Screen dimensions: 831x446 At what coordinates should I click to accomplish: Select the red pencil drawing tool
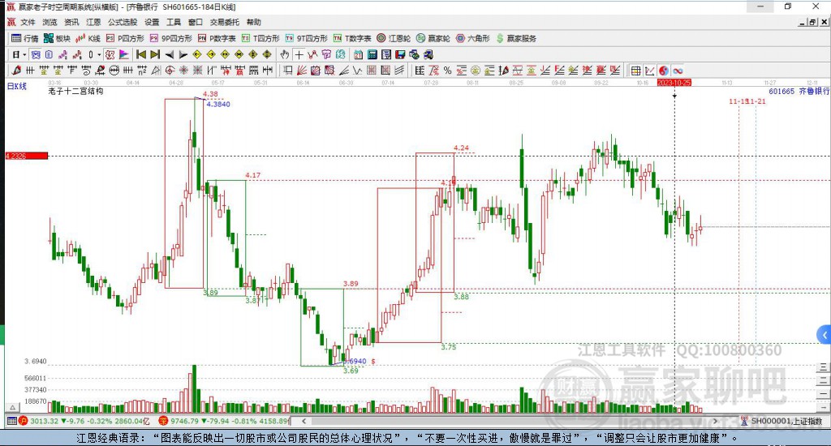pyautogui.click(x=16, y=71)
